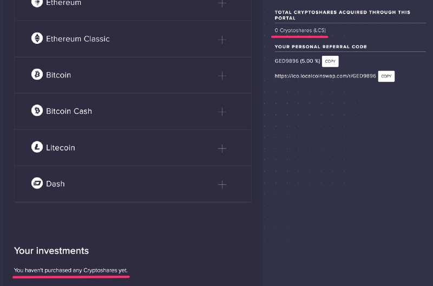The image size is (433, 286).
Task: Select the Ethereum Classic label
Action: pos(78,39)
